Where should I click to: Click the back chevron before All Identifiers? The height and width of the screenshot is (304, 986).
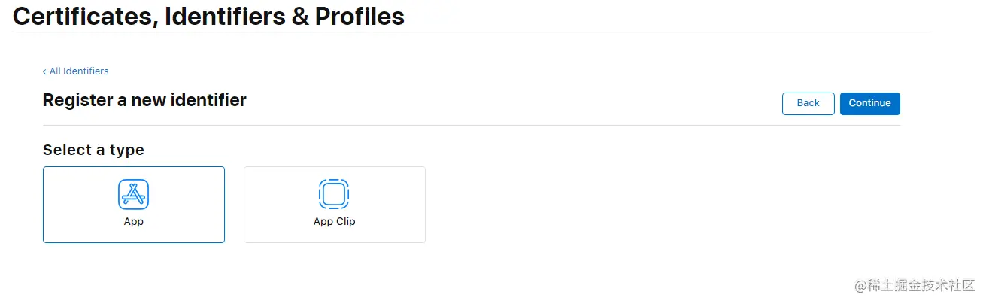[x=44, y=71]
